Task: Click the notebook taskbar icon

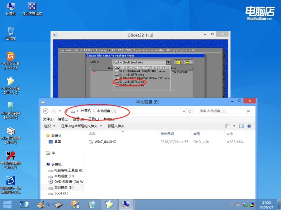Action: pyautogui.click(x=92, y=205)
